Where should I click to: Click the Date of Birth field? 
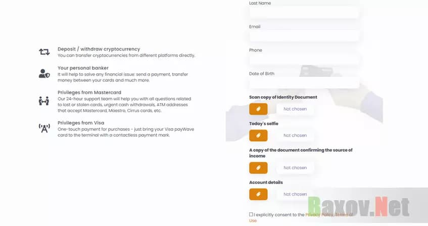pos(304,83)
